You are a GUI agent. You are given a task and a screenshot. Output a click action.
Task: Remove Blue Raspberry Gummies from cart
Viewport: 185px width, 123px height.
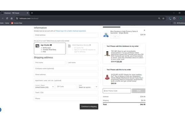pos(144,30)
